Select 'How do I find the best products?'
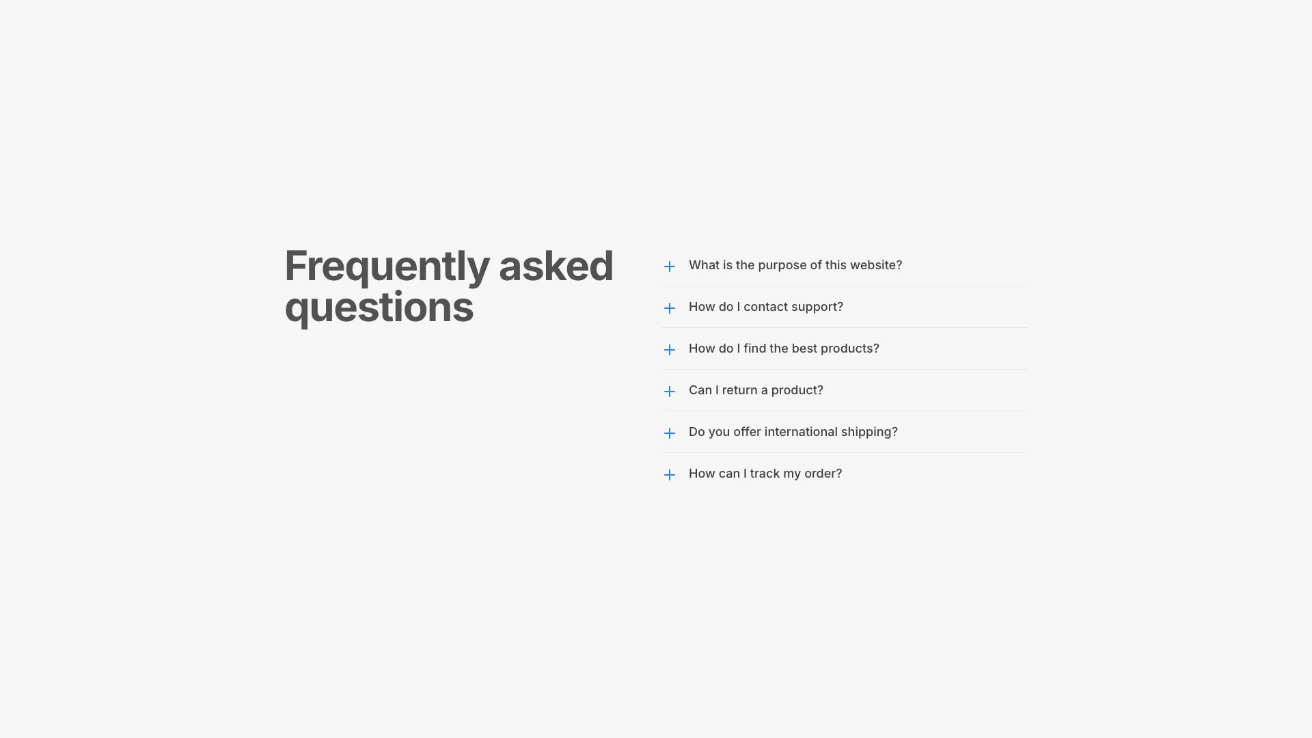Viewport: 1312px width, 738px height. click(x=784, y=348)
